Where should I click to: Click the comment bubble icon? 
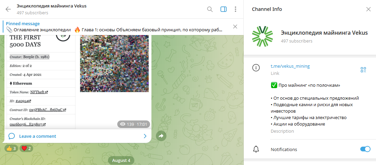pyautogui.click(x=12, y=136)
